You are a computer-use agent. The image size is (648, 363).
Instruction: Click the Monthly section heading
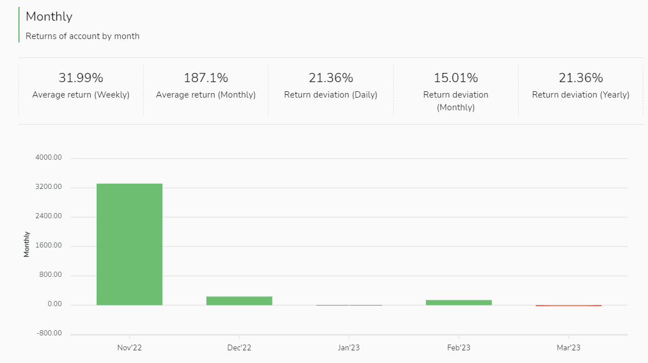49,17
